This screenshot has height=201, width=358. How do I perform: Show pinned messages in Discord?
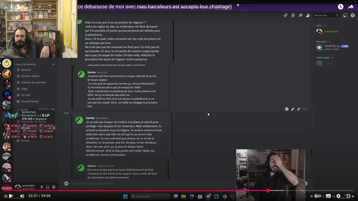coord(301,15)
